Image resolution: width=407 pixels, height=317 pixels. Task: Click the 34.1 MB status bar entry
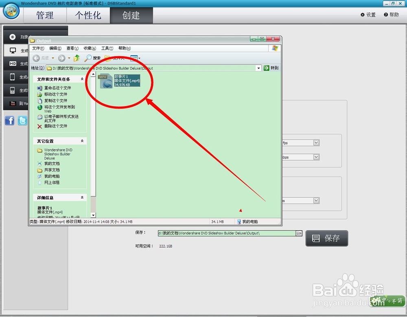[217, 222]
